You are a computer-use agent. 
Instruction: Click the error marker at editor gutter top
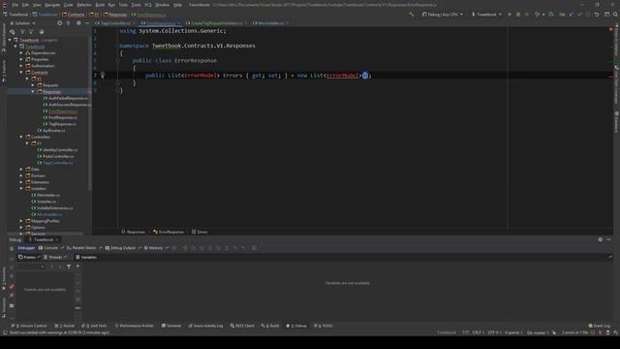(610, 29)
